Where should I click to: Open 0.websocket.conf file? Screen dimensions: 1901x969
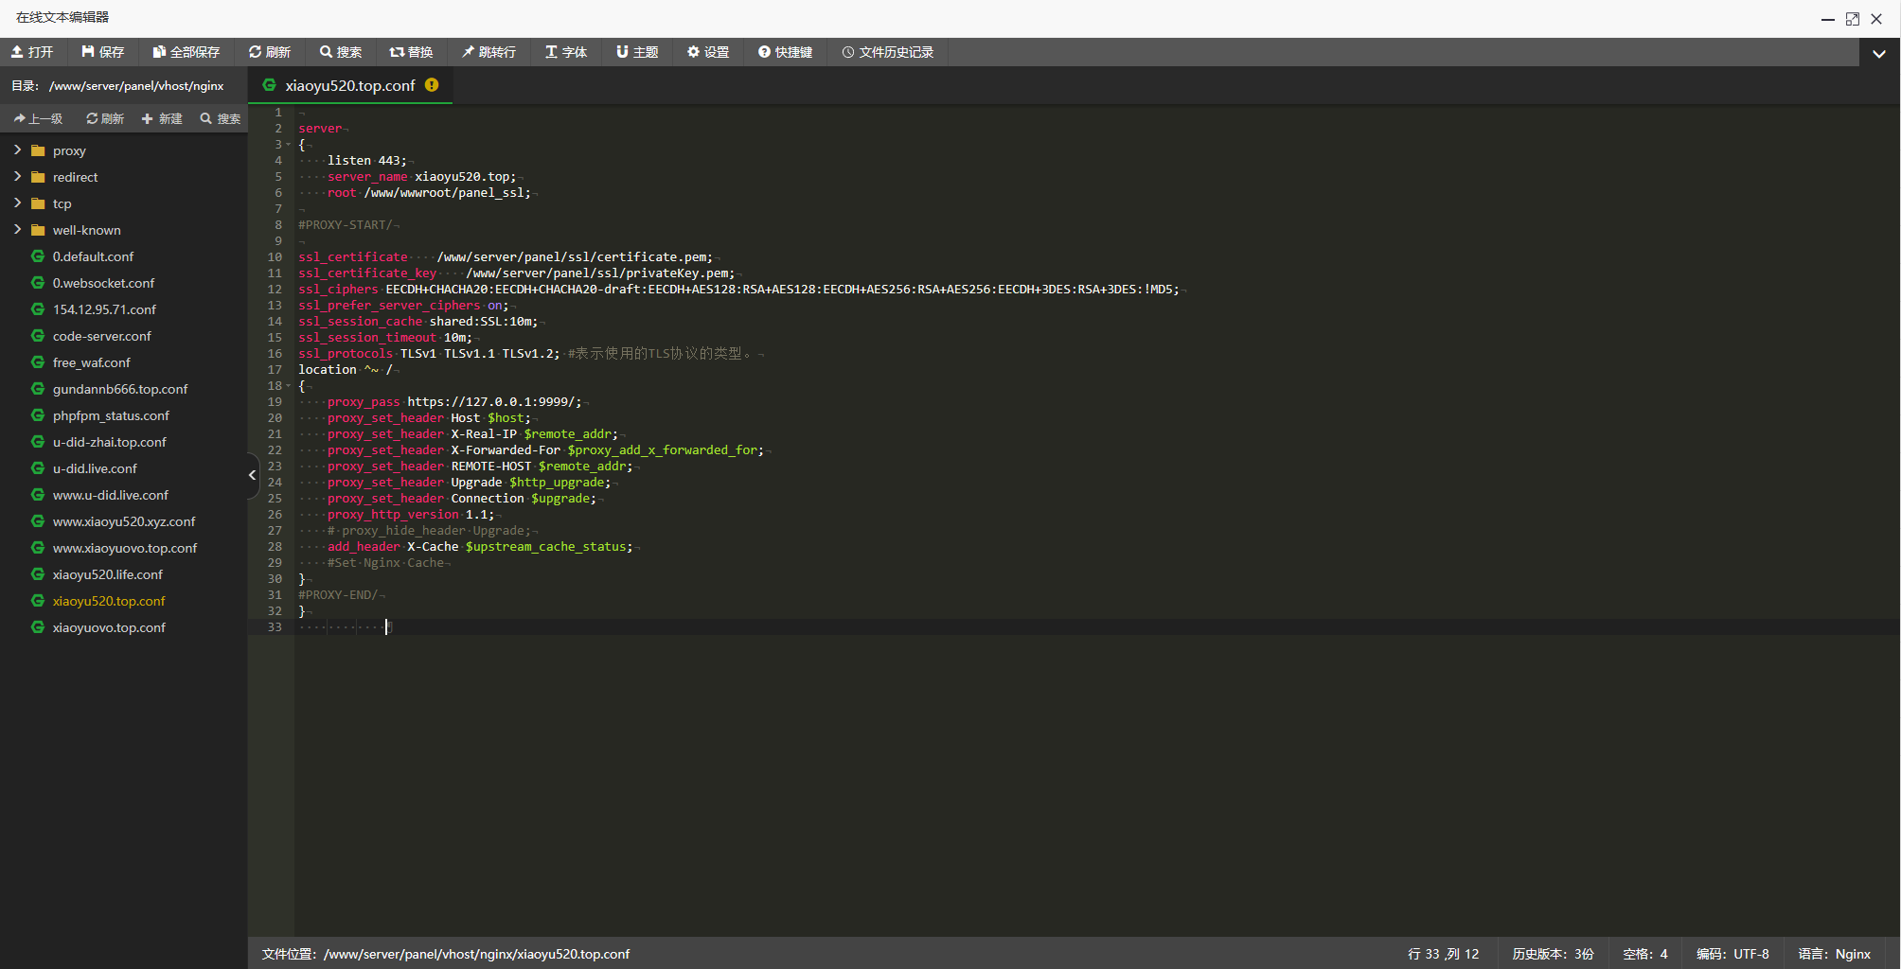(103, 283)
